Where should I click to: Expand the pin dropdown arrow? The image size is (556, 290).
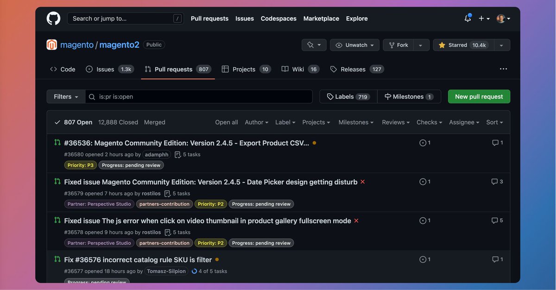pos(319,45)
